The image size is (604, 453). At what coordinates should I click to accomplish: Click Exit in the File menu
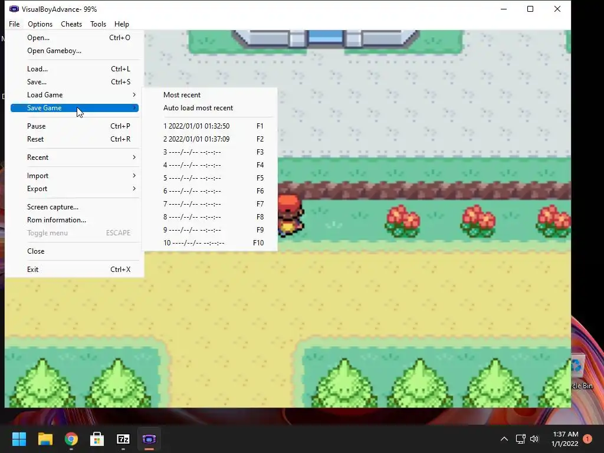tap(74, 269)
